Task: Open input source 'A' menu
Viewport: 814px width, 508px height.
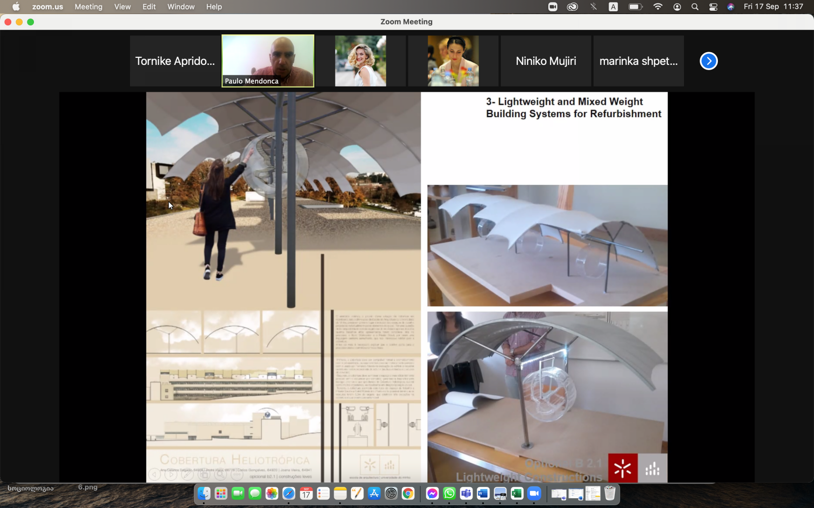Action: coord(613,7)
